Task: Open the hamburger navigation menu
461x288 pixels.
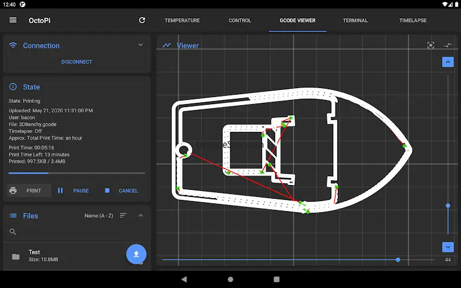Action: click(13, 20)
